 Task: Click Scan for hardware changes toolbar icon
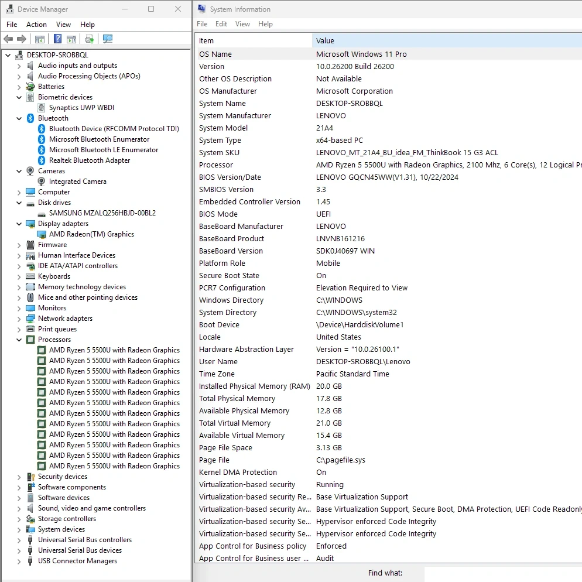[107, 39]
